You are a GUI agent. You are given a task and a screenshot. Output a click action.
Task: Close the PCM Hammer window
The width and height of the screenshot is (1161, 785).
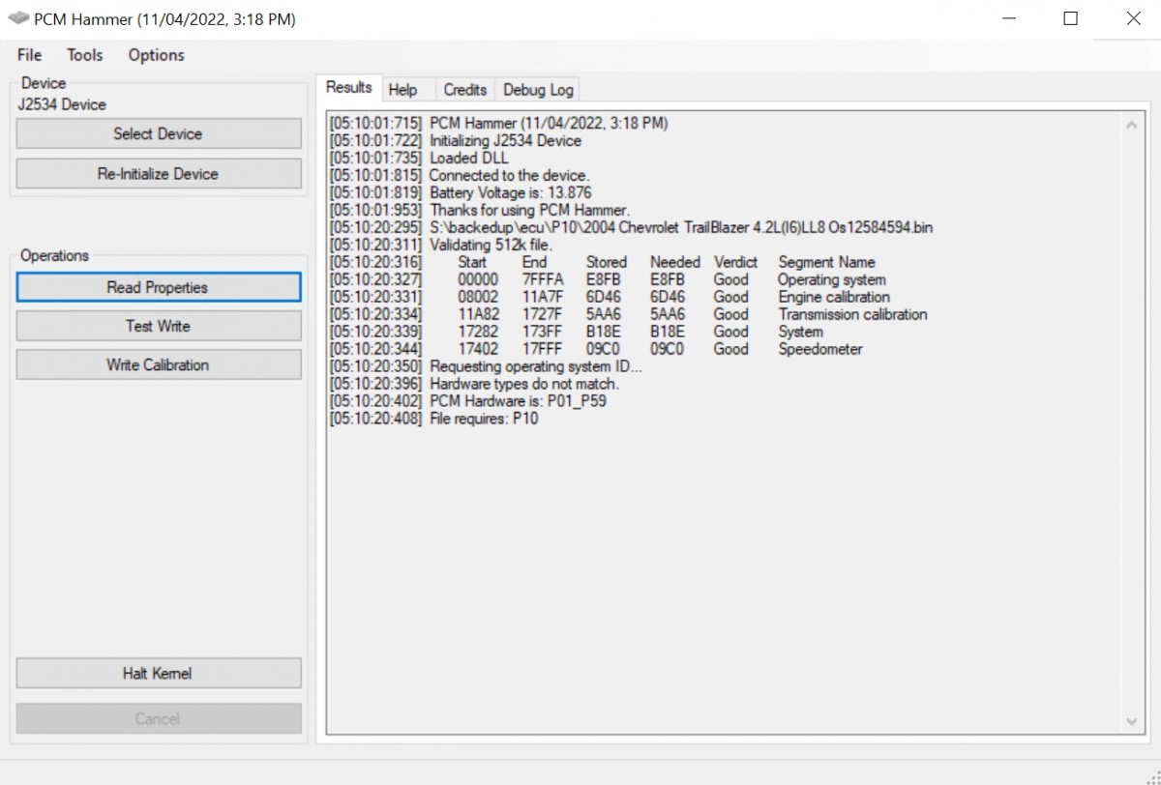(x=1132, y=18)
